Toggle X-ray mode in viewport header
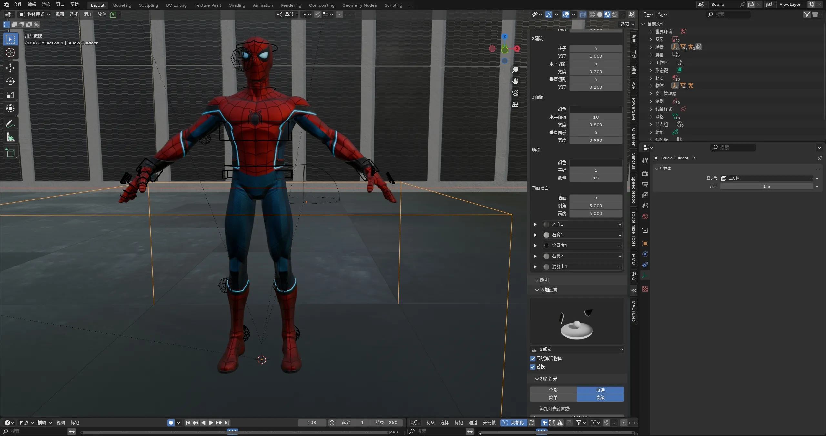 pyautogui.click(x=582, y=15)
